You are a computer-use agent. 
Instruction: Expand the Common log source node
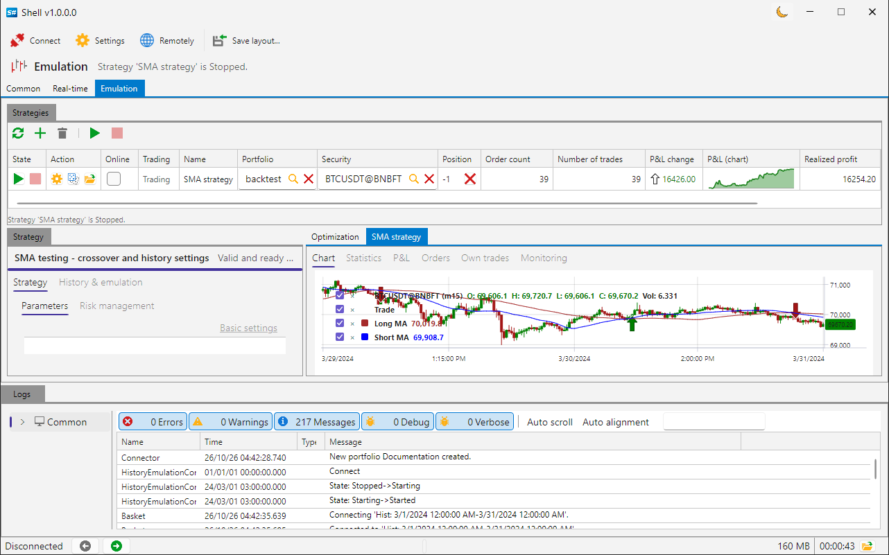click(x=22, y=422)
